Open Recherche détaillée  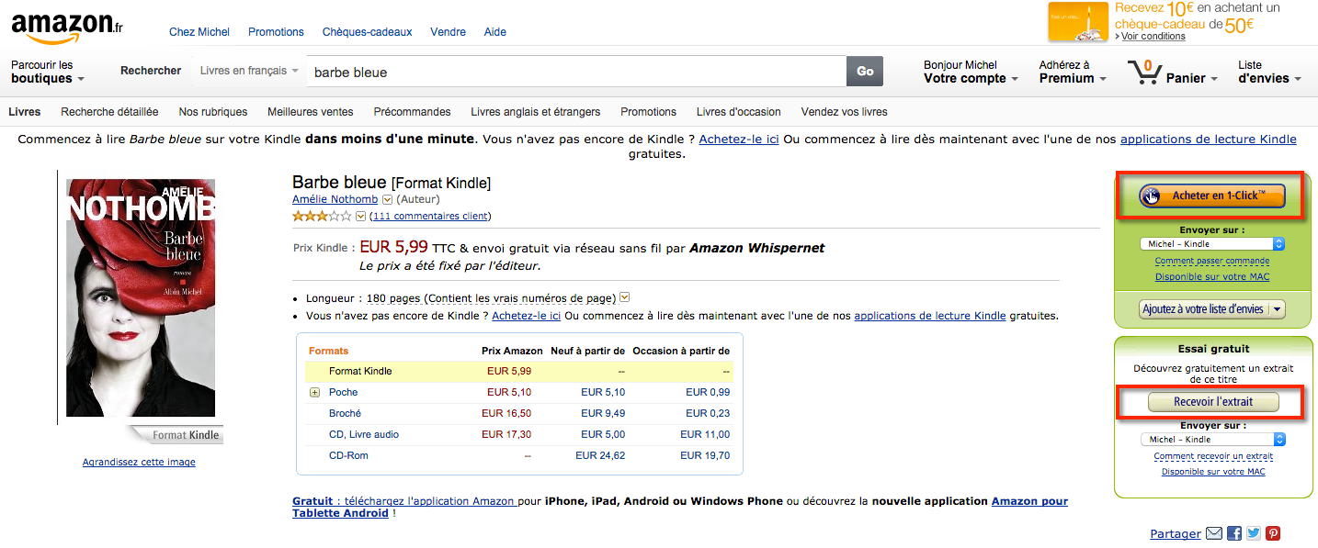[x=109, y=112]
